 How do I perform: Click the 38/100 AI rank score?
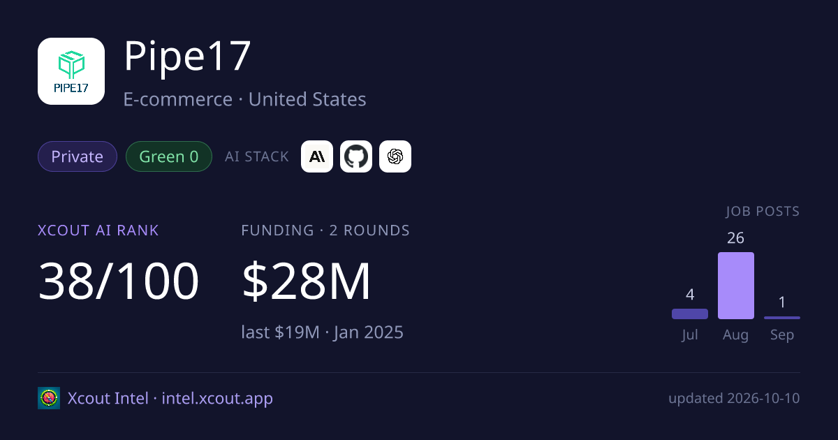tap(119, 281)
